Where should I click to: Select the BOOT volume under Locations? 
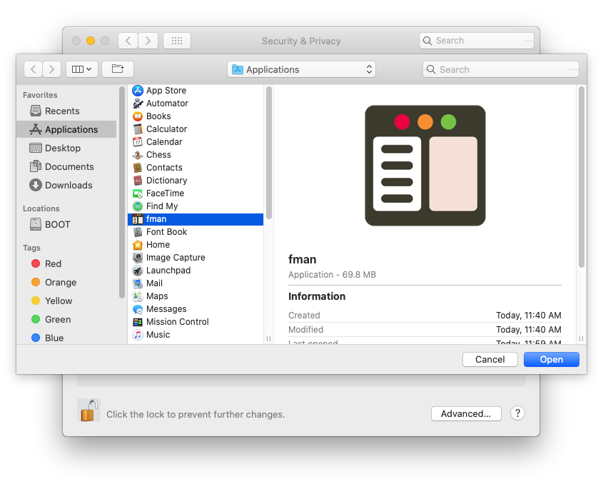66,224
